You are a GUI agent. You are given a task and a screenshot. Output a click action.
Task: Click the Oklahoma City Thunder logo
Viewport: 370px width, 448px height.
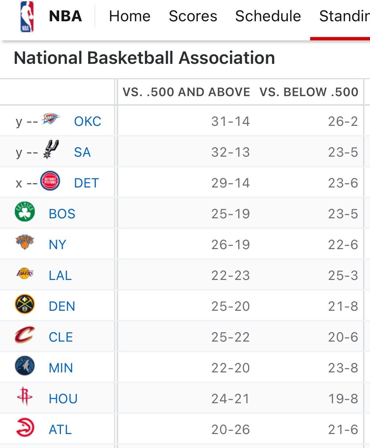(50, 119)
